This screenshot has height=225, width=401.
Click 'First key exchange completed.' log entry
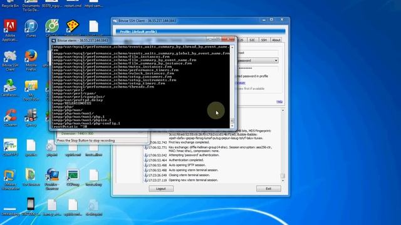pyautogui.click(x=189, y=142)
